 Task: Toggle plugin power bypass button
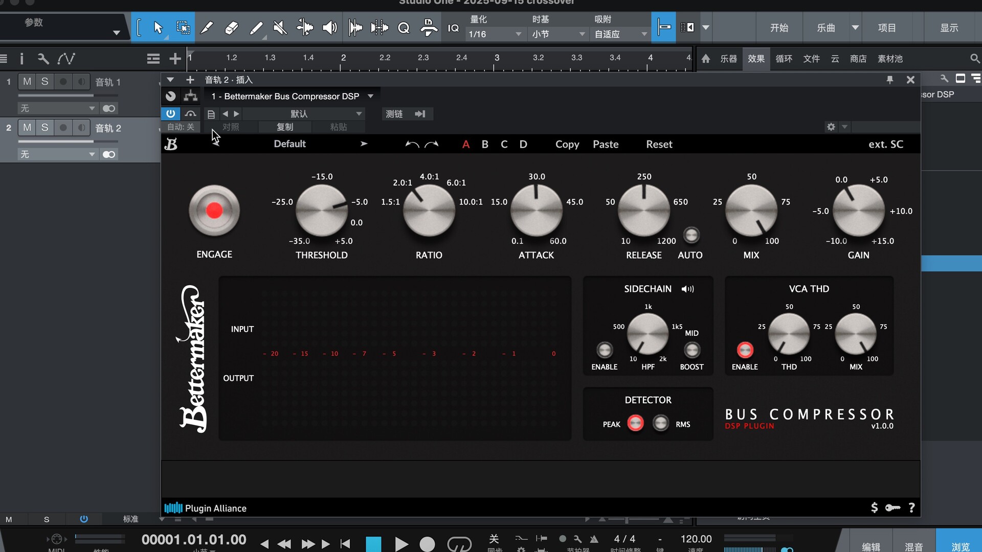point(171,113)
